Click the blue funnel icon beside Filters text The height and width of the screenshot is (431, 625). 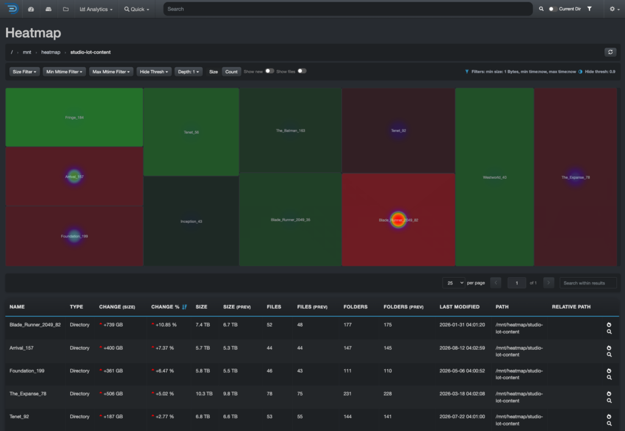click(467, 72)
